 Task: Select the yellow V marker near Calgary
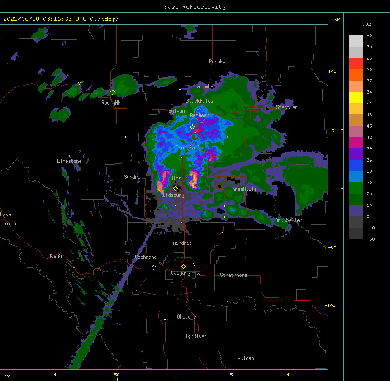194,264
